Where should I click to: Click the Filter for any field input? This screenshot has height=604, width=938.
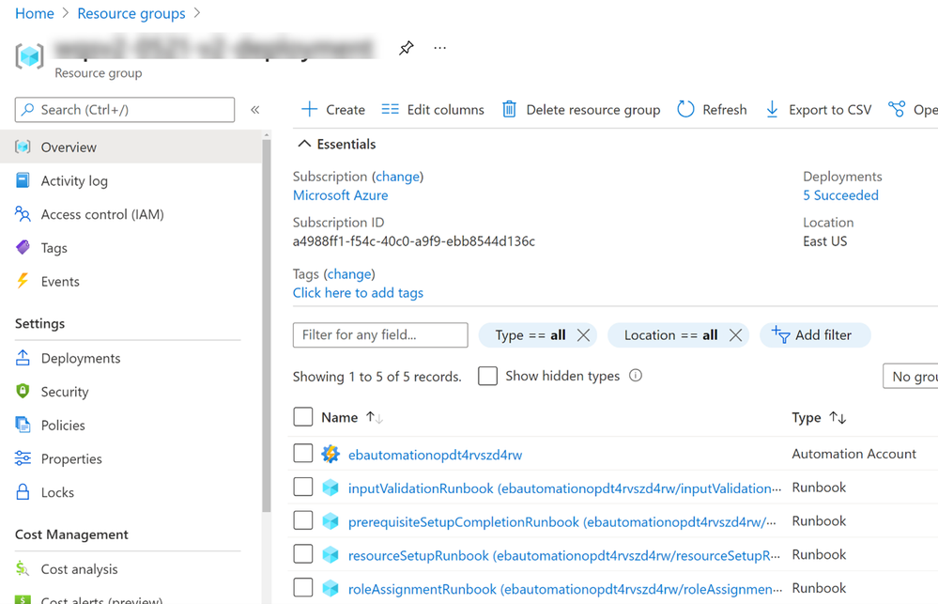(380, 334)
